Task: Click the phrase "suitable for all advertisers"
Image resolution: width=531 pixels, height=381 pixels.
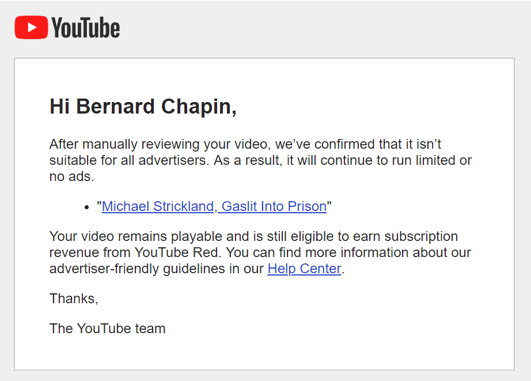Action: 128,160
